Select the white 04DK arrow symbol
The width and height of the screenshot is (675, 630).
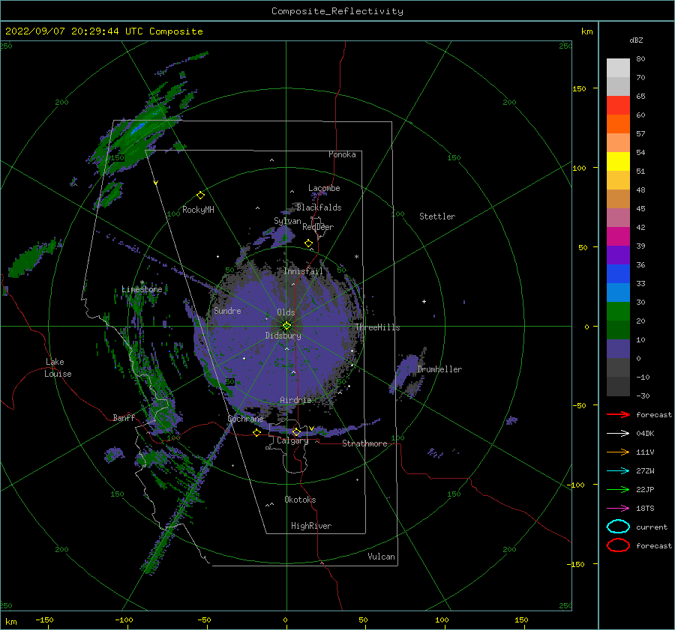pyautogui.click(x=618, y=434)
